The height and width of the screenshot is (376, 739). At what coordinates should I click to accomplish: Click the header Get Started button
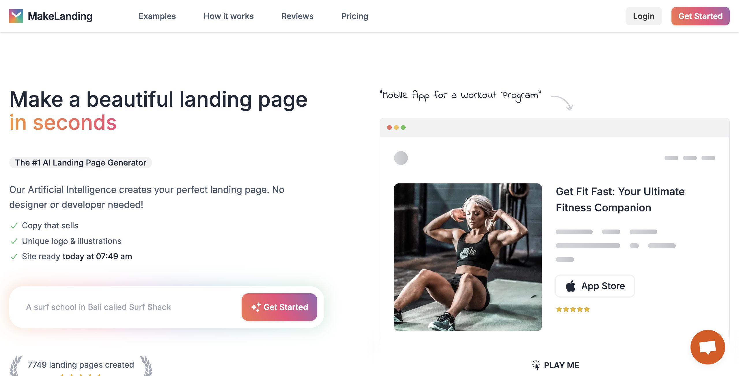700,16
